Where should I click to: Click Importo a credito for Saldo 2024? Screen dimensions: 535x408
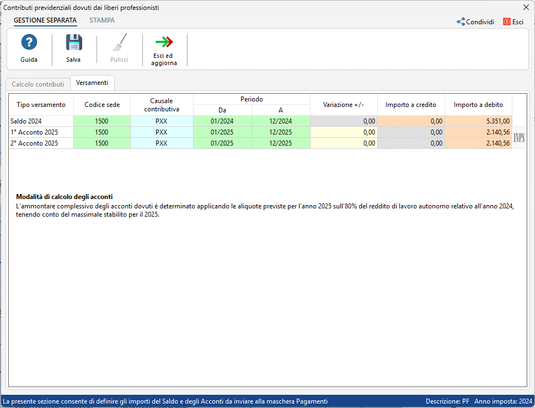411,121
